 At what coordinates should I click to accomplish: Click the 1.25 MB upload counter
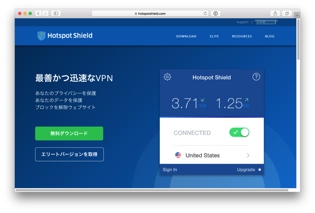pos(232,103)
